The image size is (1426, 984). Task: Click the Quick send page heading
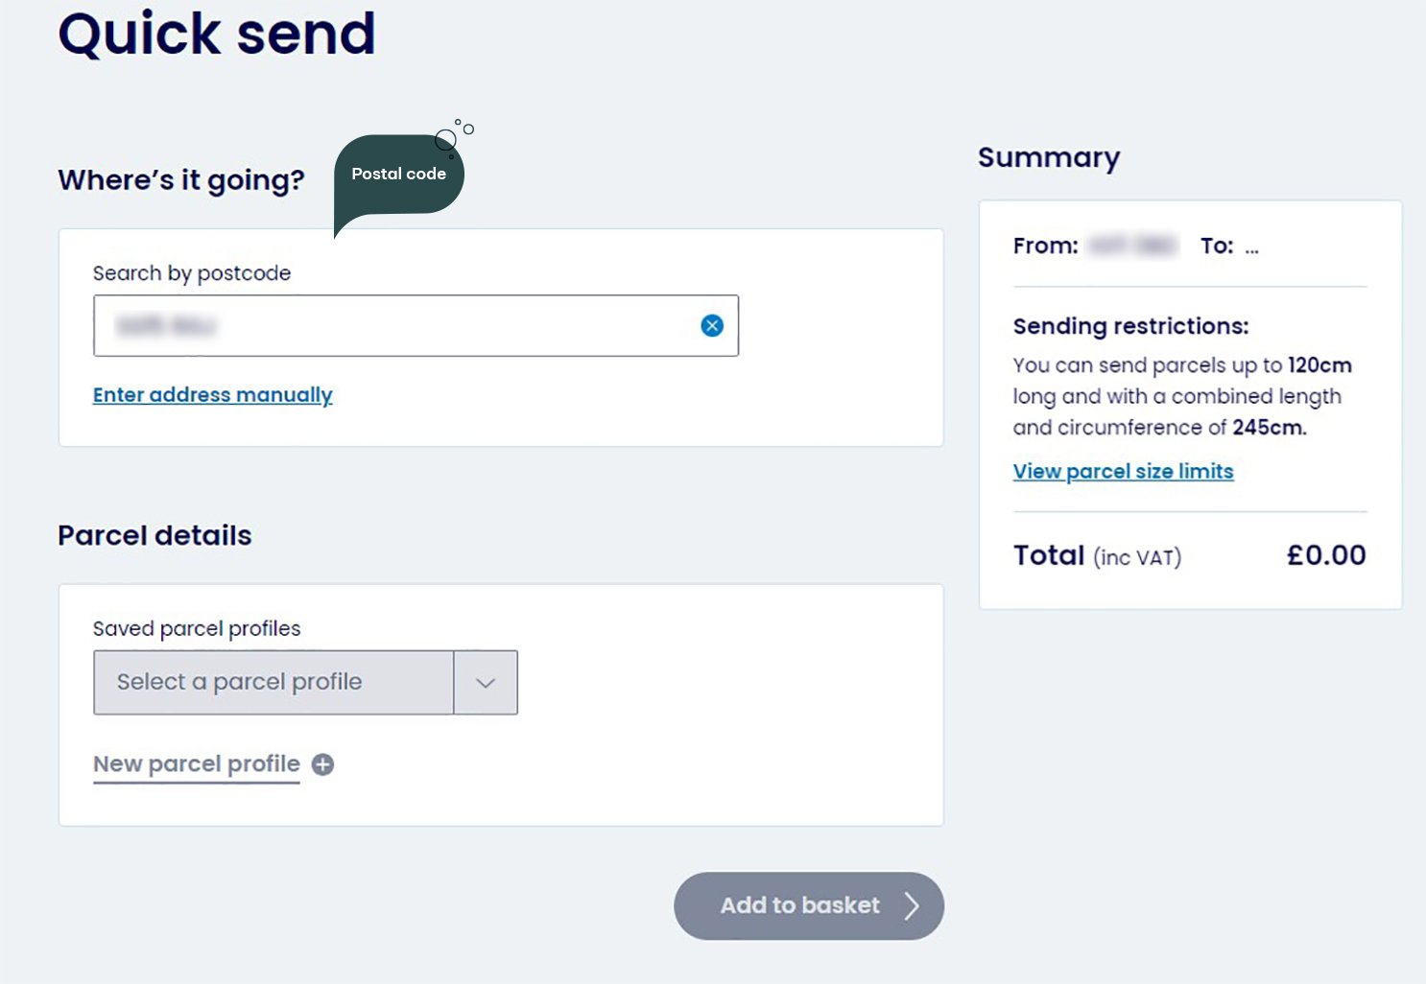click(x=216, y=34)
